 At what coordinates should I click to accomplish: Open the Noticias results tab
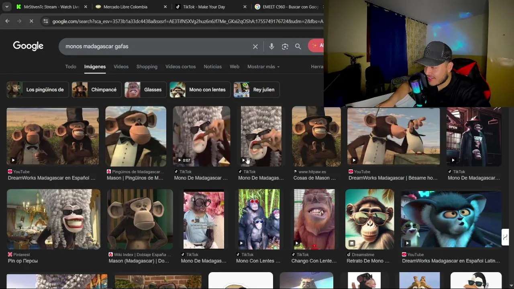click(x=212, y=67)
